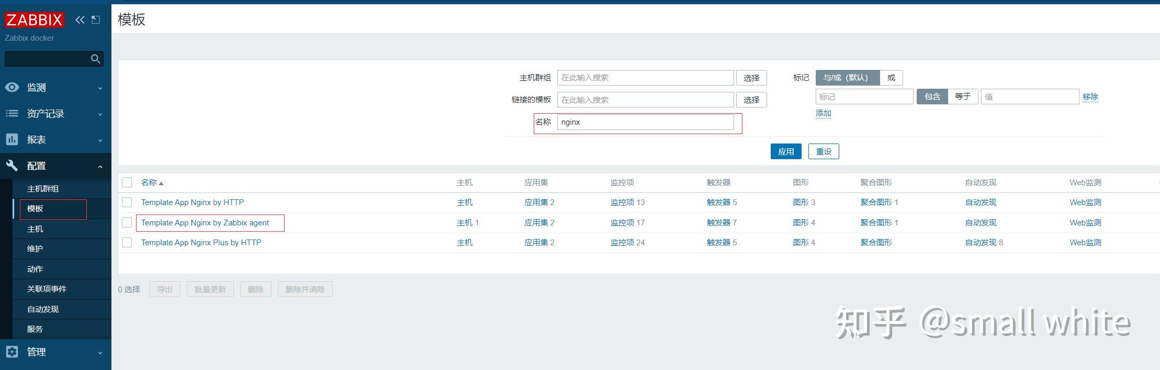Expand the 管理 menu chevron
The height and width of the screenshot is (370, 1160).
tap(100, 353)
